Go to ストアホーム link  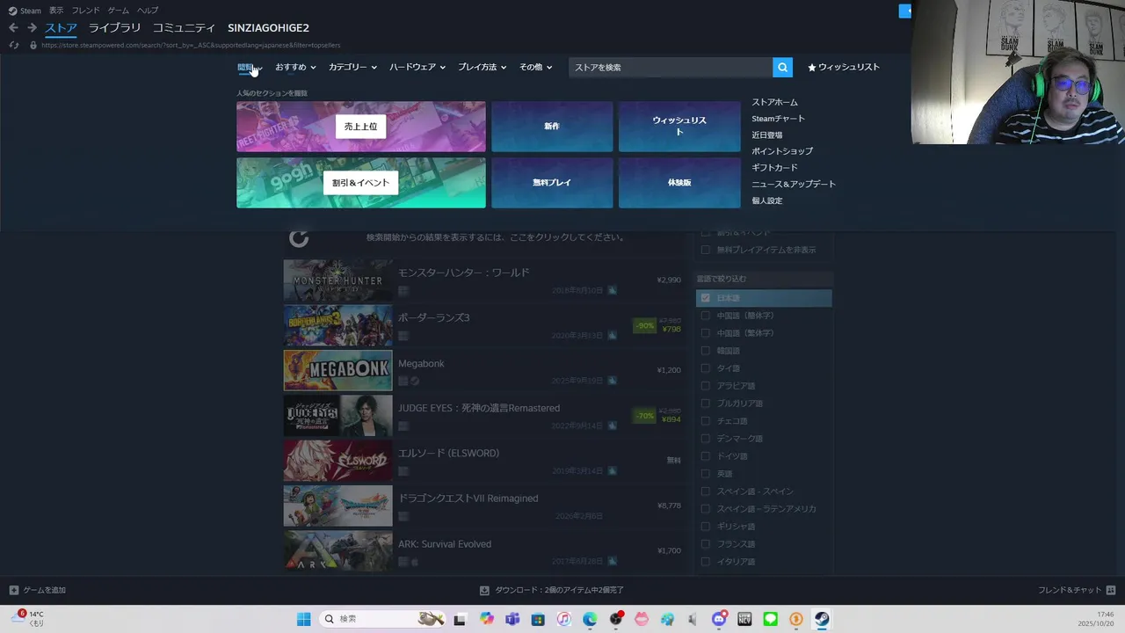[x=774, y=102]
